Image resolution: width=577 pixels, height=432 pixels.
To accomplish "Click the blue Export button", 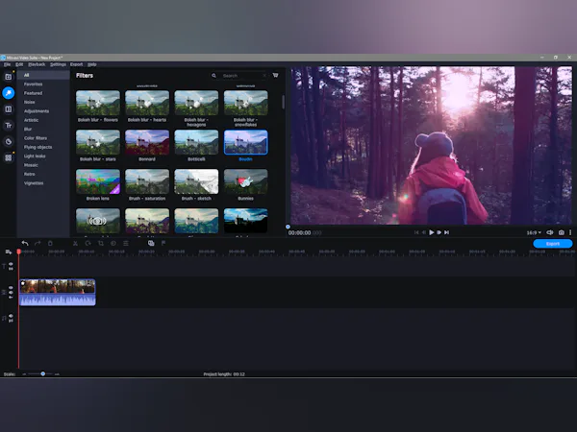I will (x=553, y=244).
